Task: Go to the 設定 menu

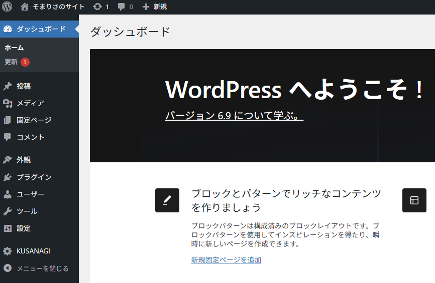Action: pos(24,228)
